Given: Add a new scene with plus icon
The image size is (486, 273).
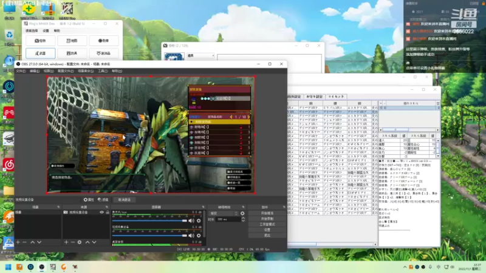Looking at the screenshot, I should [x=18, y=242].
